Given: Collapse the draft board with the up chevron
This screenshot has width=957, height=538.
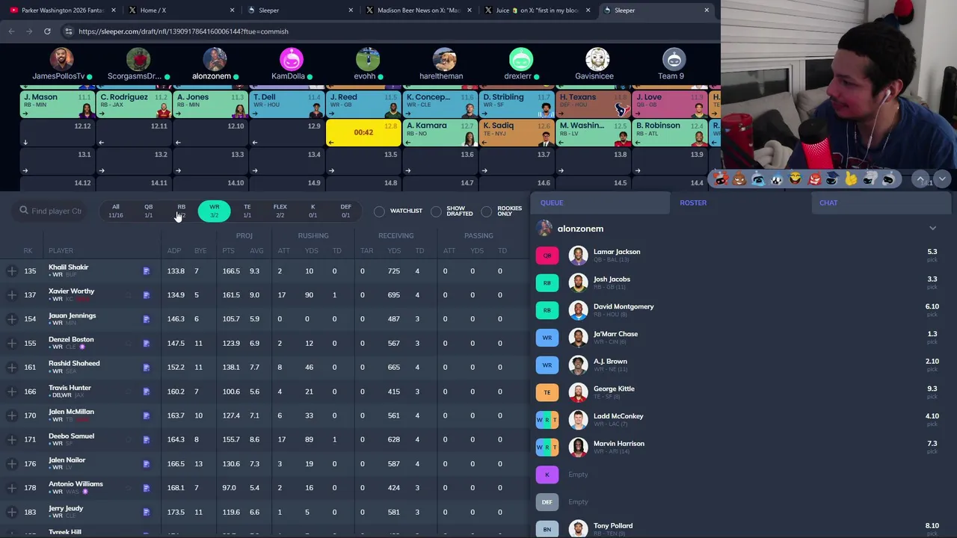Looking at the screenshot, I should 921,179.
